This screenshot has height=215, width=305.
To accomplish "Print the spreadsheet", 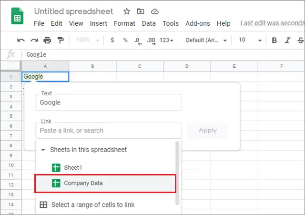I will point(47,40).
